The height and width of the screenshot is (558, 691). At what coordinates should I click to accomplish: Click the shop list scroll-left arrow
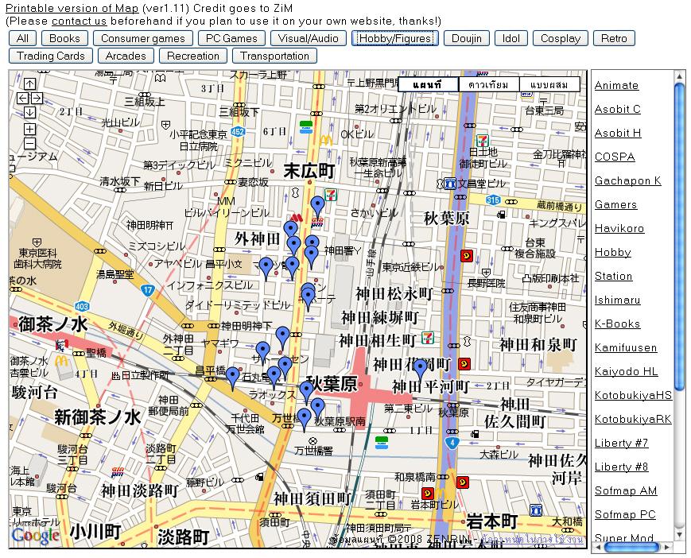(x=597, y=547)
